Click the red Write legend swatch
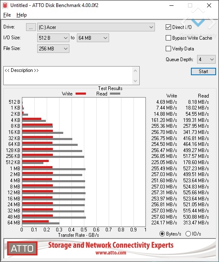The image size is (219, 262). [x=81, y=94]
